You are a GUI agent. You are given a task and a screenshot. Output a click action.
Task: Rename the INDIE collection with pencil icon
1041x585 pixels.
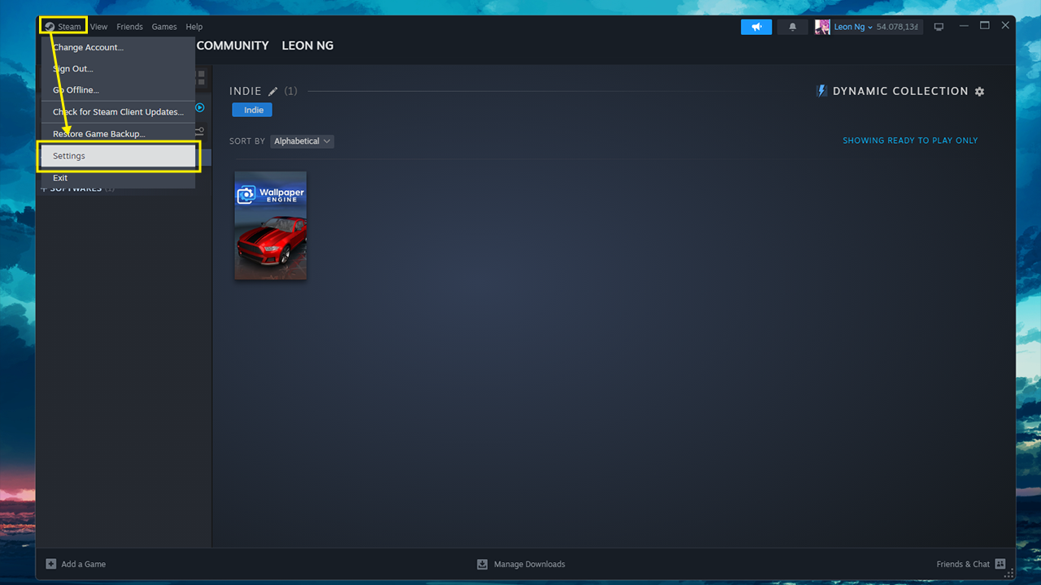pos(273,92)
